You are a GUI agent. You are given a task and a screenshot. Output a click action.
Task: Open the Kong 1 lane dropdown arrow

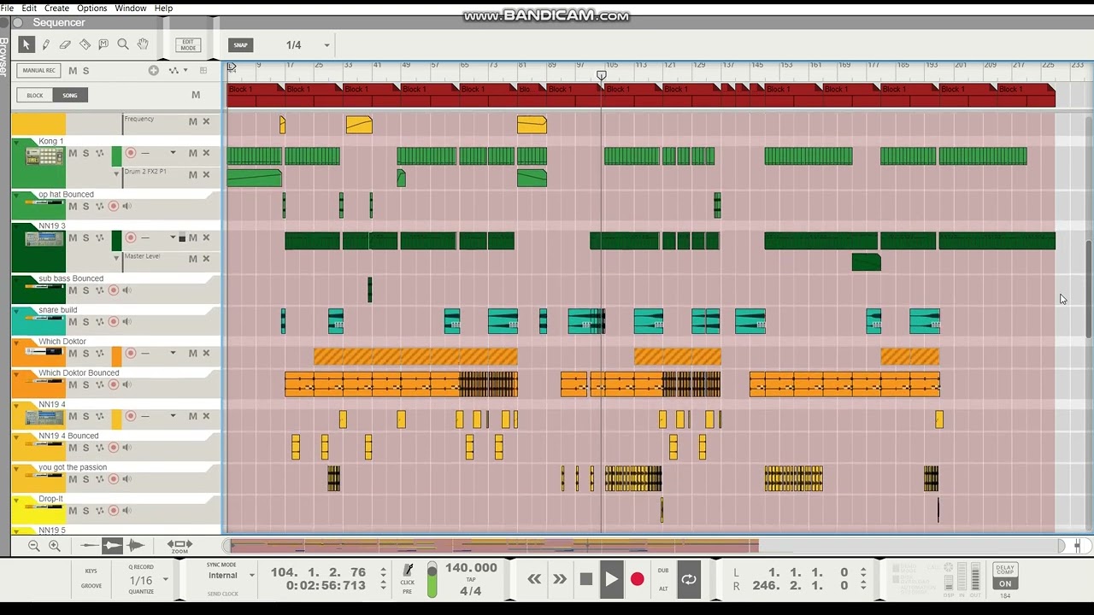tap(173, 153)
